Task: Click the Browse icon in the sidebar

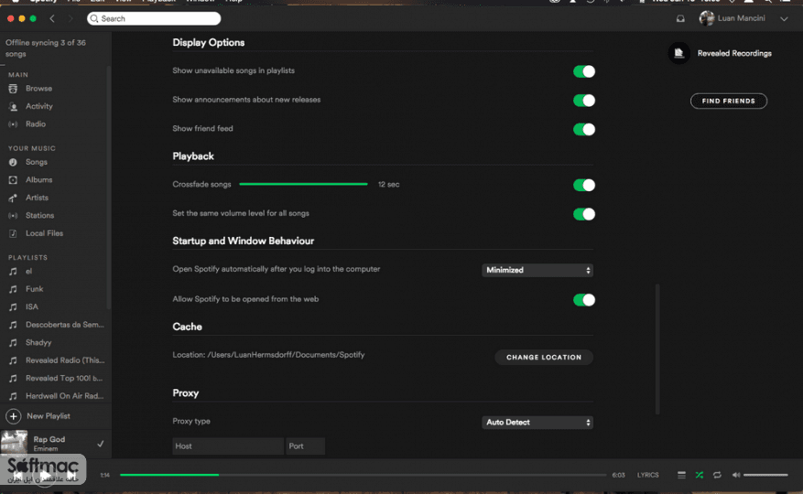Action: 14,89
